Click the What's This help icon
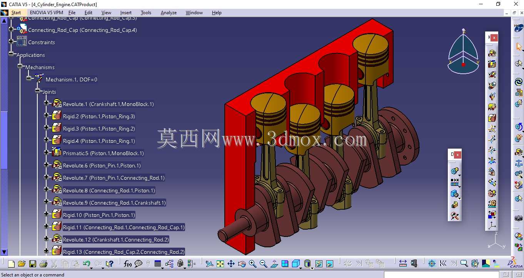 click(x=110, y=264)
